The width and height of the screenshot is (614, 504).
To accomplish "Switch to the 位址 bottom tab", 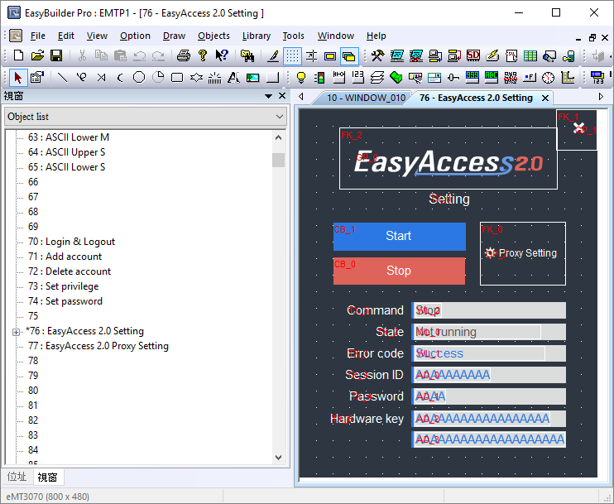I will 17,477.
